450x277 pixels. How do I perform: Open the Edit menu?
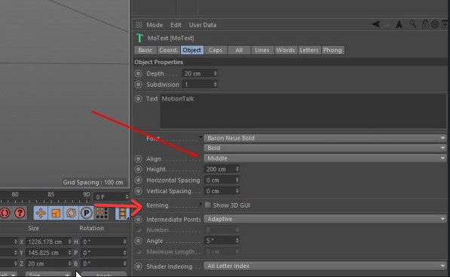(x=176, y=25)
